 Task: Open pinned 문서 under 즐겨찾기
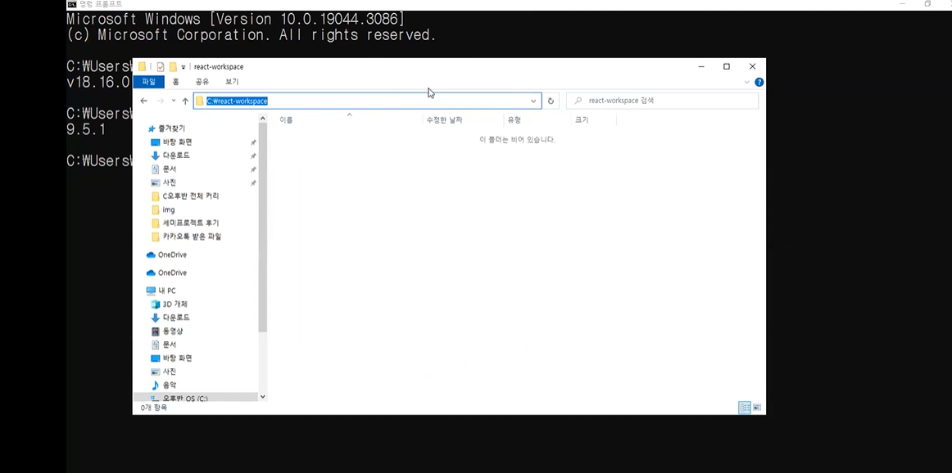tap(170, 169)
